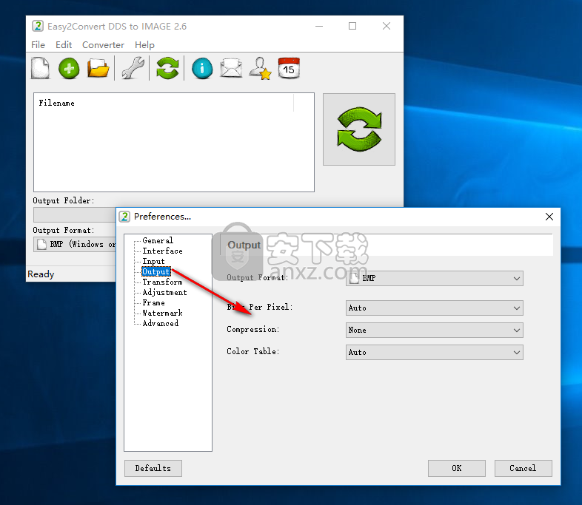Select Watermark in the preferences tree

coord(162,313)
